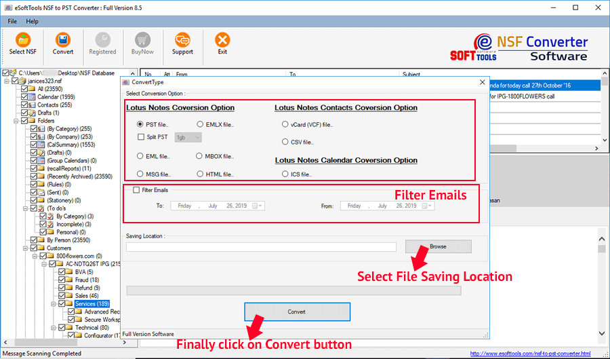Select the Services (189) tree item

[x=92, y=304]
